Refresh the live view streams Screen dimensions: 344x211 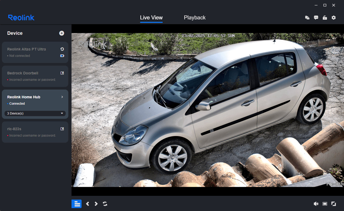(x=105, y=204)
